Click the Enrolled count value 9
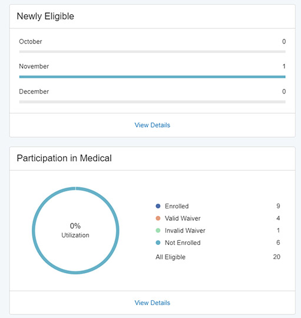 (278, 206)
